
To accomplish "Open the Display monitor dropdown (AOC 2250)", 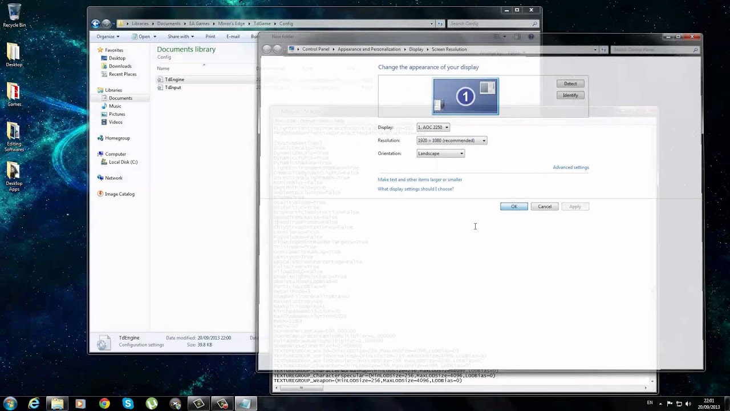I will (433, 127).
